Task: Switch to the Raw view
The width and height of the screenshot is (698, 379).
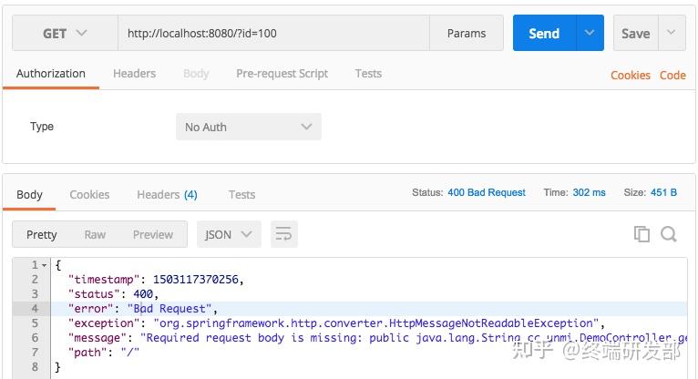Action: tap(95, 234)
